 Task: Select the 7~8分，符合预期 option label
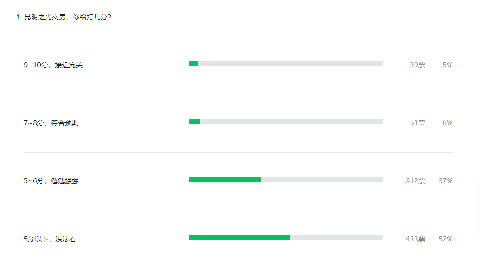pos(51,123)
